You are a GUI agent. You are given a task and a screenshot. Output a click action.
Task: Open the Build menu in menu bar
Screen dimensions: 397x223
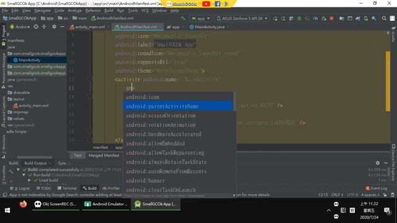pyautogui.click(x=109, y=11)
